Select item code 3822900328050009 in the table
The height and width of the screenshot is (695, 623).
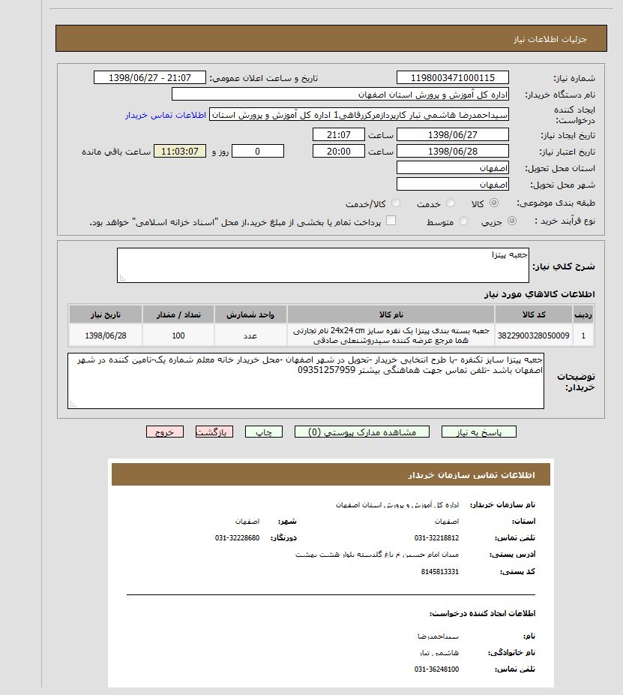[x=533, y=335]
